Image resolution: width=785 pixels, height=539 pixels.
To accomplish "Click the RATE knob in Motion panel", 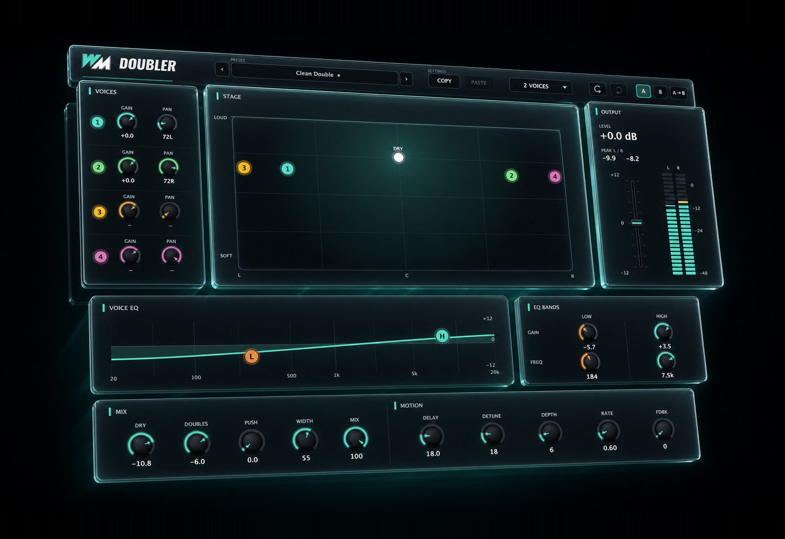I will click(x=608, y=431).
